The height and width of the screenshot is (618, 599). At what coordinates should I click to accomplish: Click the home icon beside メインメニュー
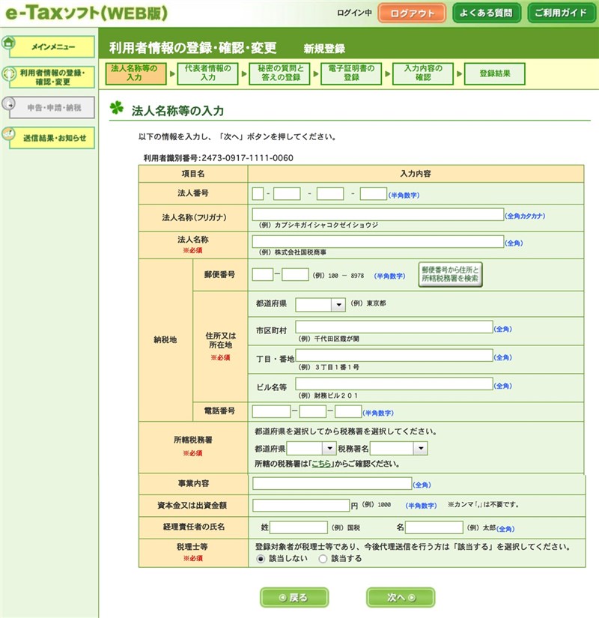click(9, 43)
